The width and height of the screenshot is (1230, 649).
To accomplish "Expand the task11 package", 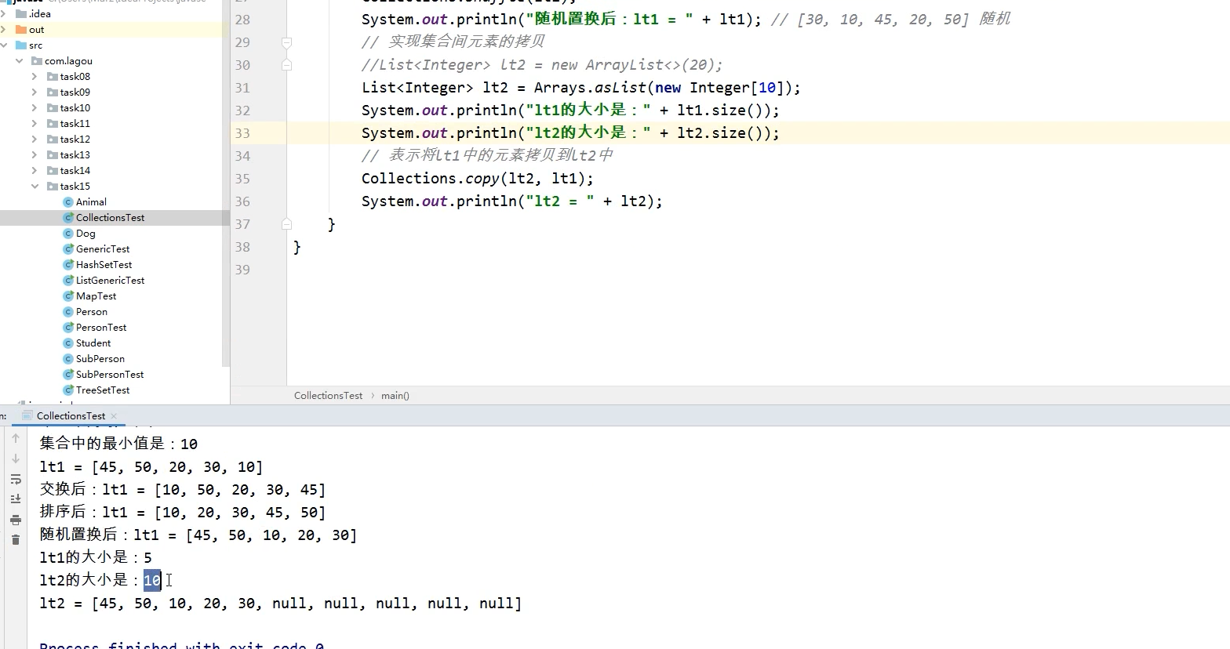I will pos(35,124).
